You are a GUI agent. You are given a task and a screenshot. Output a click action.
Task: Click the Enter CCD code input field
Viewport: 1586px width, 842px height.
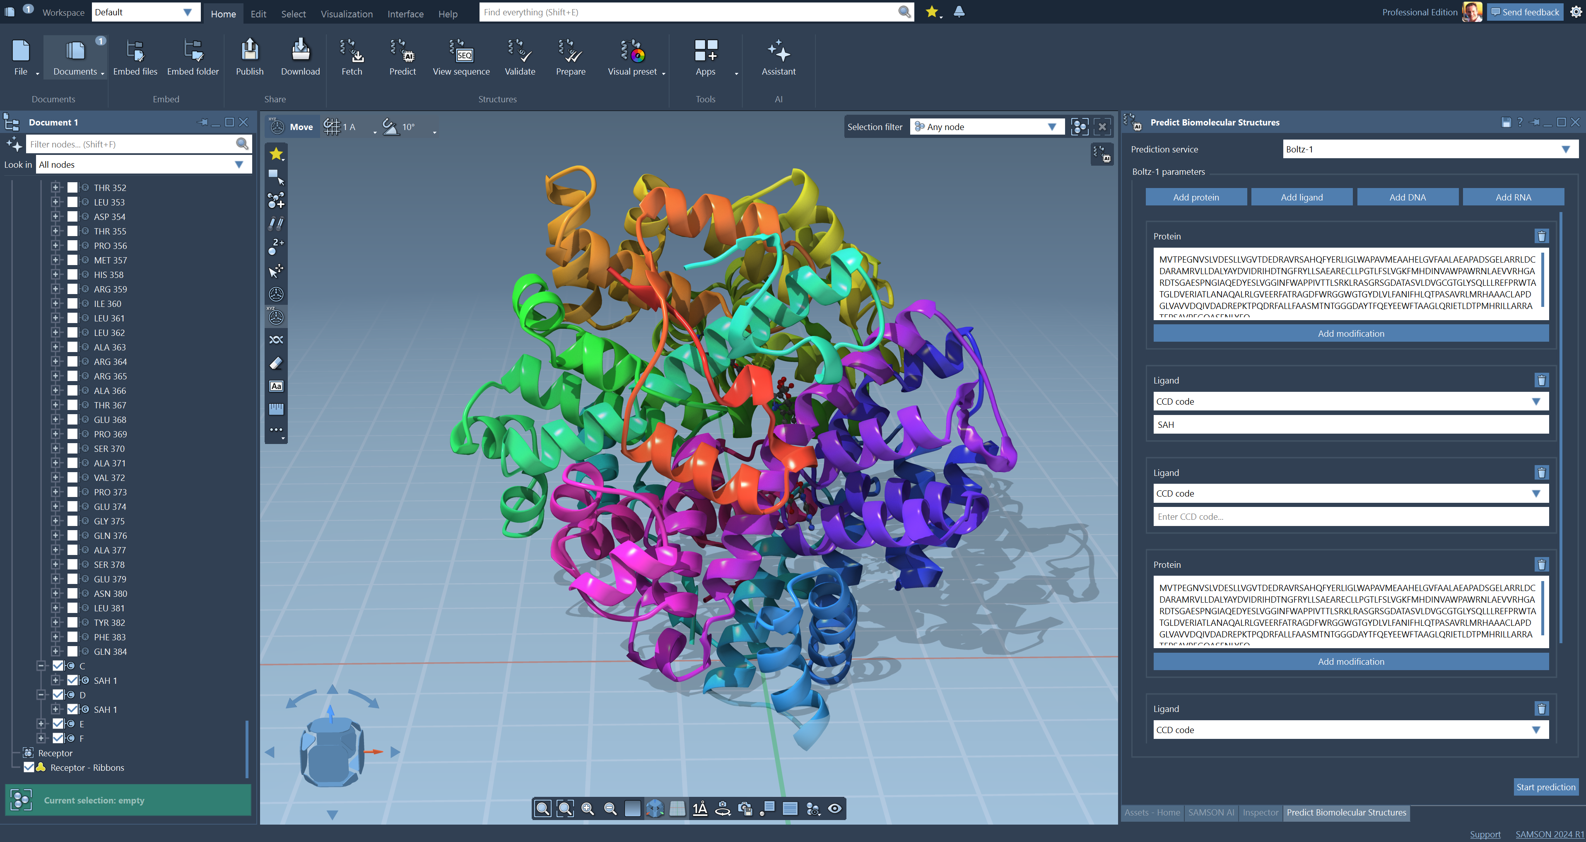pos(1350,517)
